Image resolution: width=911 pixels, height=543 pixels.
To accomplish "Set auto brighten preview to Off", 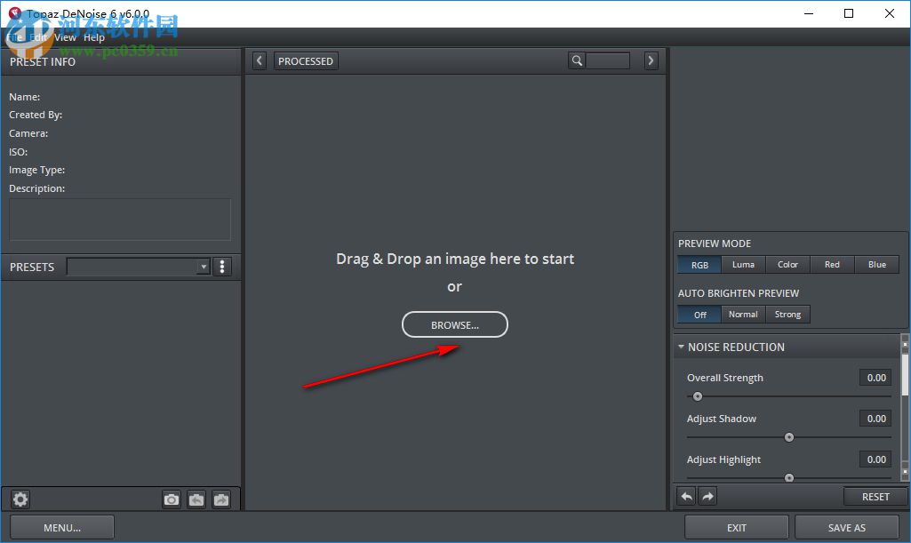I will [699, 315].
